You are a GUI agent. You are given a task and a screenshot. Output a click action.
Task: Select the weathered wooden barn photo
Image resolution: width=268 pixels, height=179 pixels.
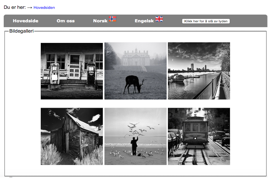(72, 136)
